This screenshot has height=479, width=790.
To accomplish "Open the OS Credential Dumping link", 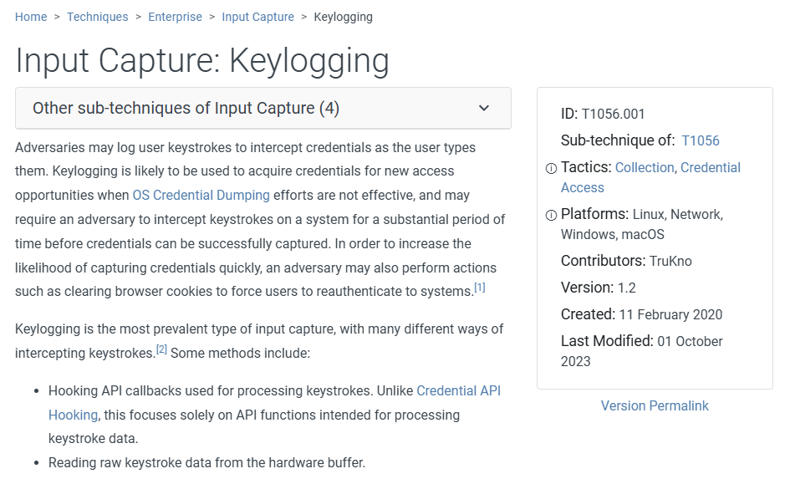I will [x=201, y=195].
